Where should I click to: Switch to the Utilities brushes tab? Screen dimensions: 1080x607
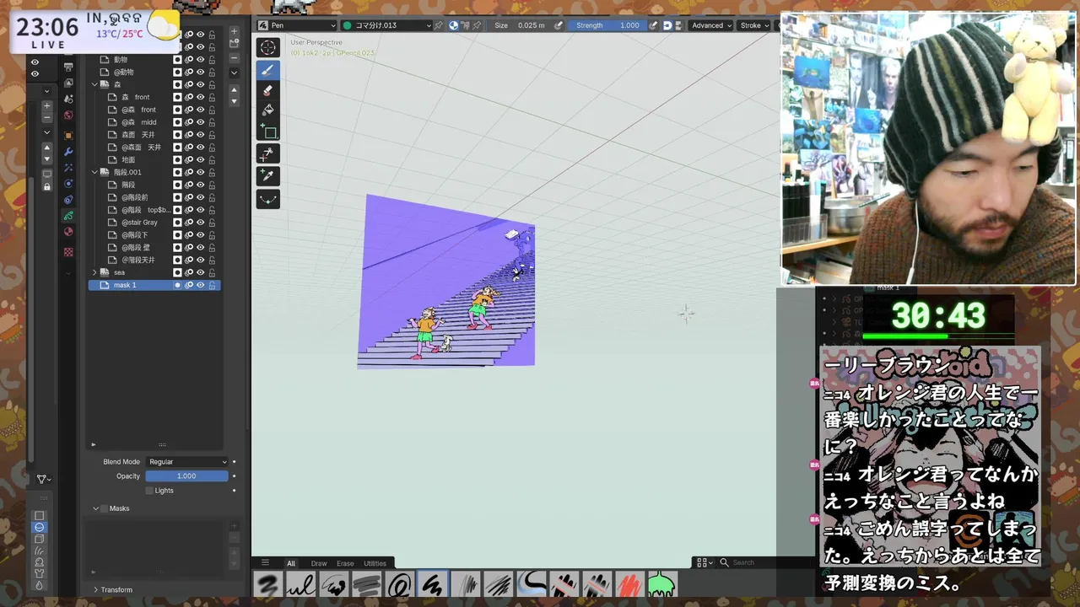(375, 563)
